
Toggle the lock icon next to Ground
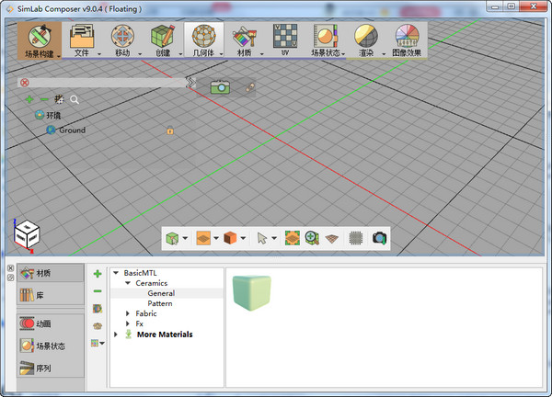point(170,130)
